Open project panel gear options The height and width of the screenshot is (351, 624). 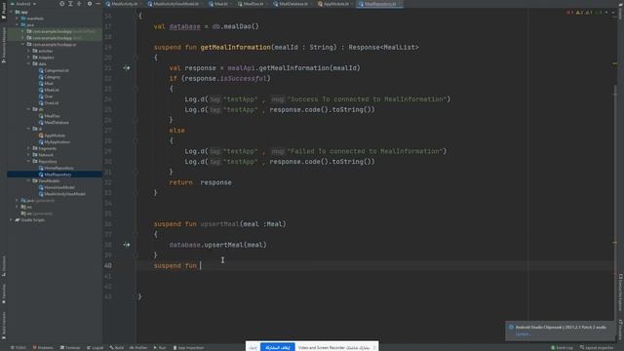pyautogui.click(x=90, y=4)
